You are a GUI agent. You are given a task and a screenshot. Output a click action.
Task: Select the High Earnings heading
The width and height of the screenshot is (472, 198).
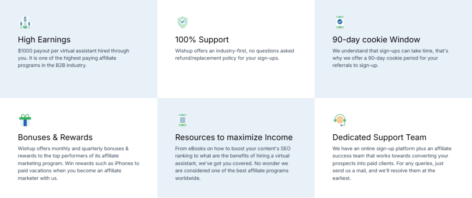pos(44,40)
